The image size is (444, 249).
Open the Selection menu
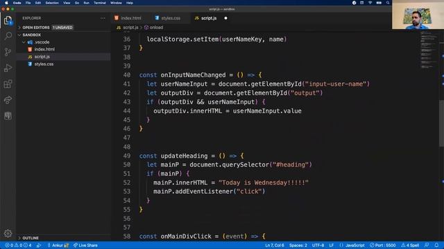52,3
